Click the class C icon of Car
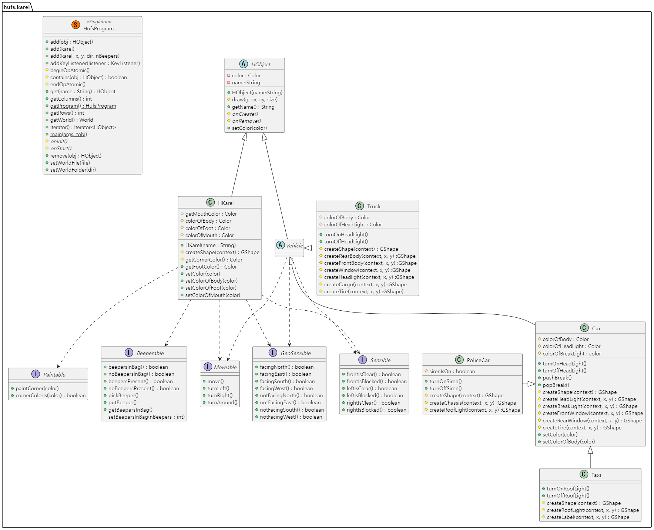The height and width of the screenshot is (530, 654). click(584, 328)
